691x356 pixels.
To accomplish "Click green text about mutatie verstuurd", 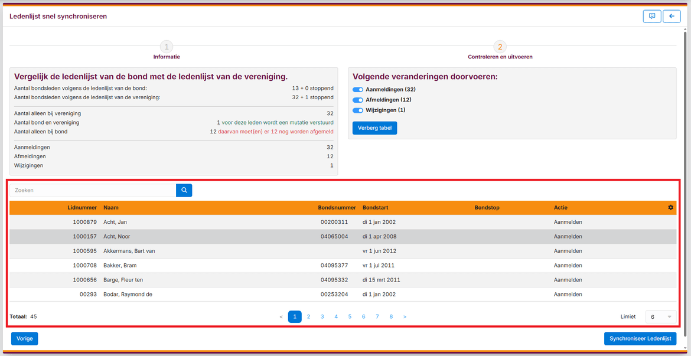I will tap(277, 122).
